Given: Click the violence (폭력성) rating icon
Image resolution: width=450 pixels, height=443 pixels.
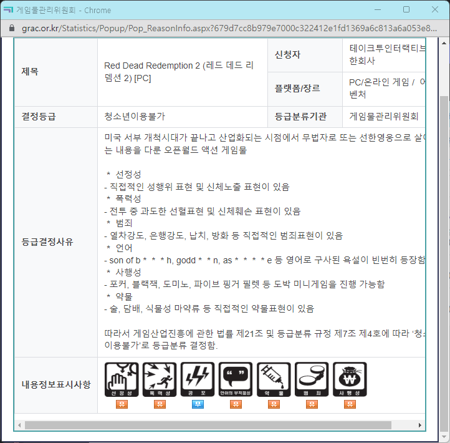Looking at the screenshot, I should 160,379.
